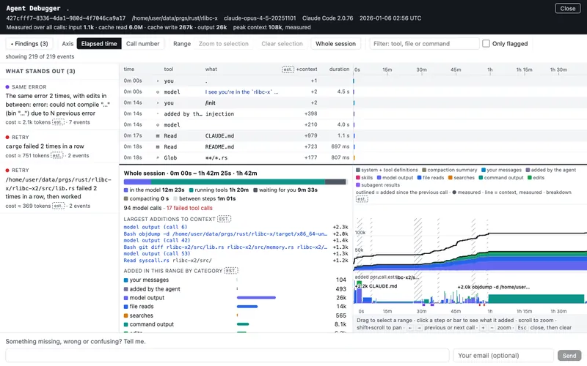Image resolution: width=587 pixels, height=366 pixels.
Task: Switch axis to Elapsed time
Action: pyautogui.click(x=99, y=44)
